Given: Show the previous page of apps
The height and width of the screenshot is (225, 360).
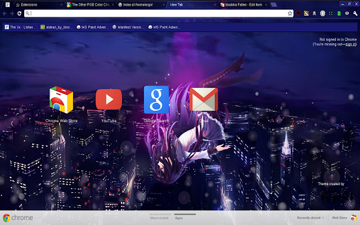Looking at the screenshot, I should point(12,124).
